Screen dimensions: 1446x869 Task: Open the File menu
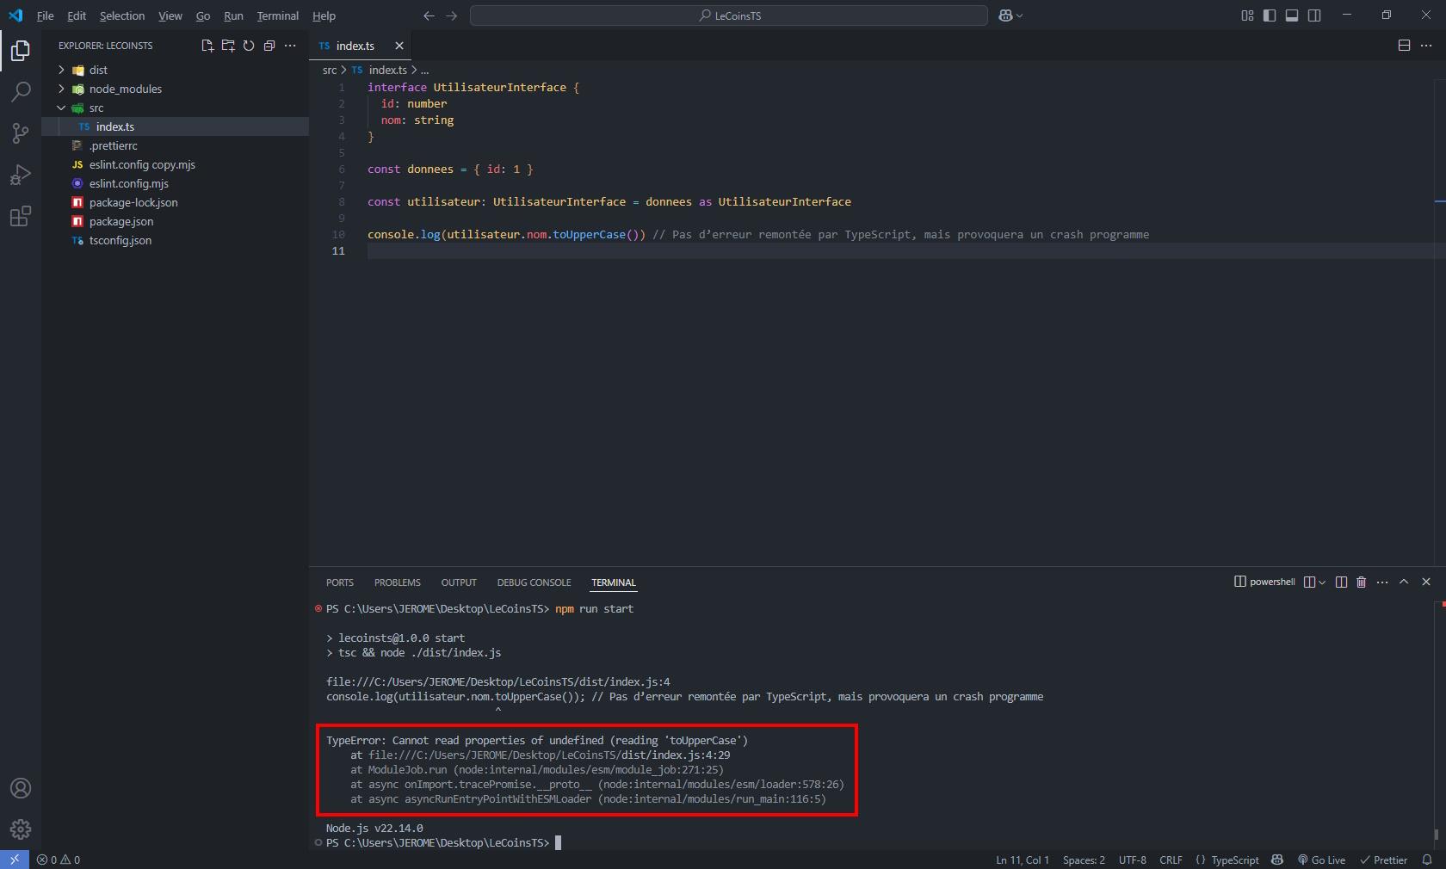[45, 15]
